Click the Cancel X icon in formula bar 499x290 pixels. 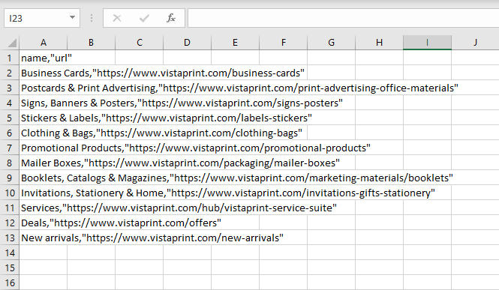point(117,18)
